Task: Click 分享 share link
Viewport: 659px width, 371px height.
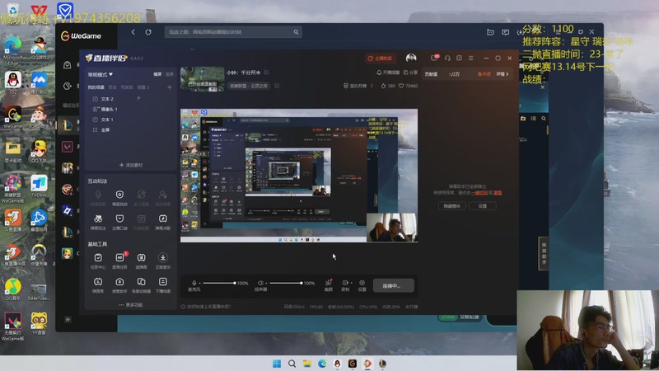Action: [410, 73]
